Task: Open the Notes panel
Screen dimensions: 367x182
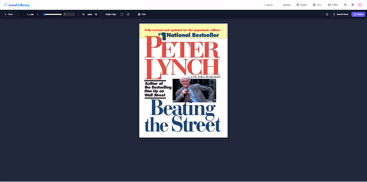Action: [x=358, y=14]
